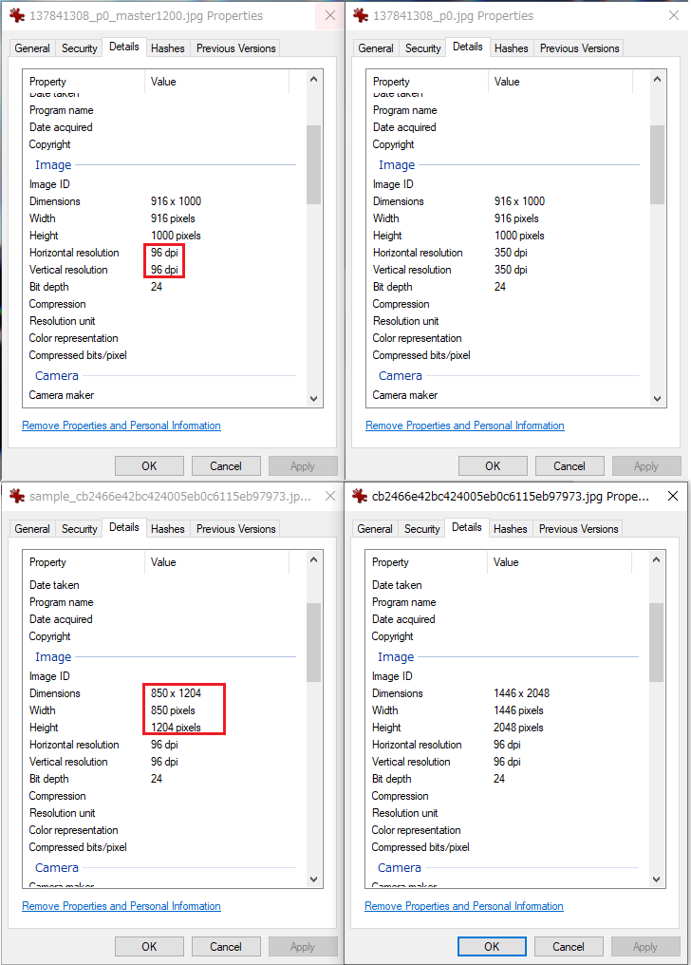Select '350 dpi' Horizontal resolution value in 137841308_p0.jpg
The width and height of the screenshot is (691, 965).
(x=511, y=253)
